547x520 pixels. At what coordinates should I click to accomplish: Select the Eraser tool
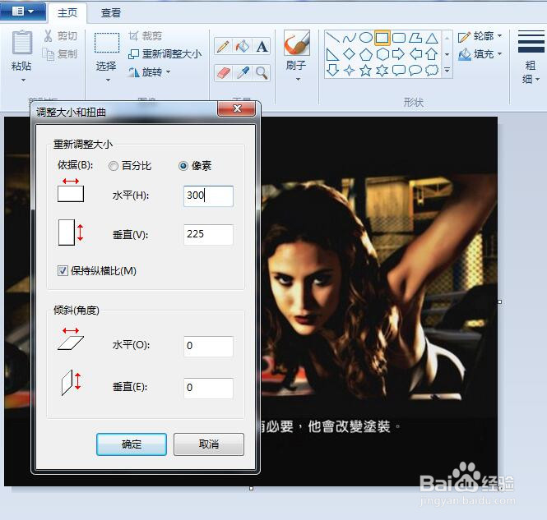pos(223,73)
